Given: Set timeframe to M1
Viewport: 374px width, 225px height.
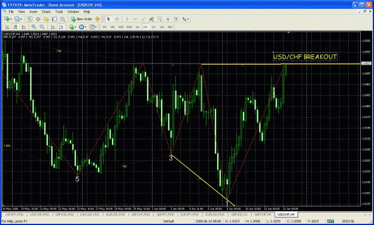Looking at the screenshot, I should pos(105,27).
